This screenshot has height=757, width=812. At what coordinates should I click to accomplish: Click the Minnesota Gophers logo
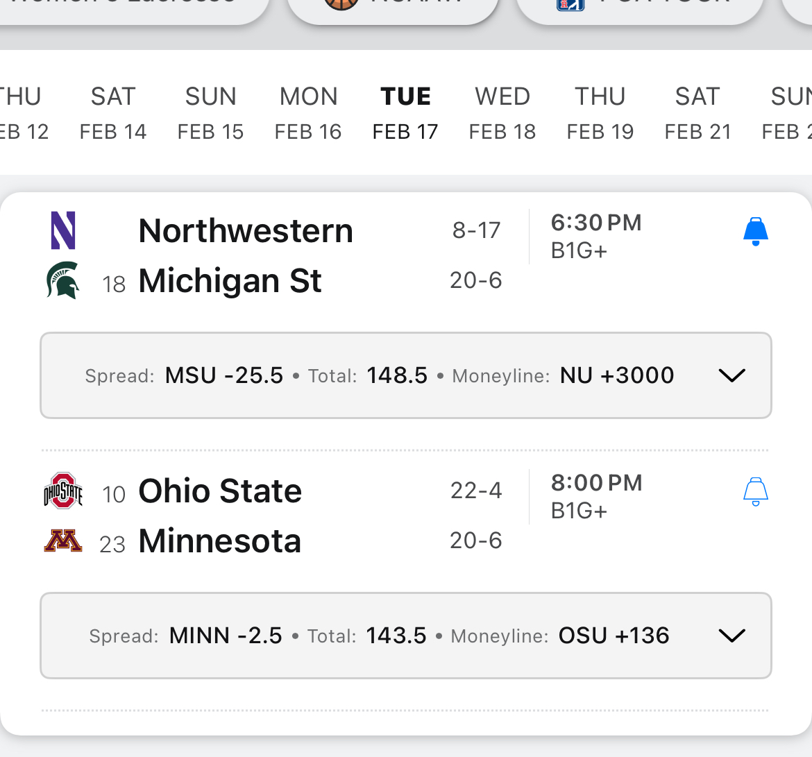pyautogui.click(x=63, y=541)
